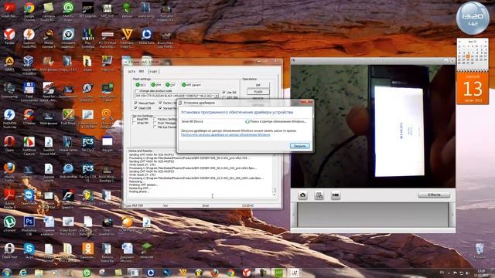
Task: Switch to the BB5 tab
Action: click(142, 72)
